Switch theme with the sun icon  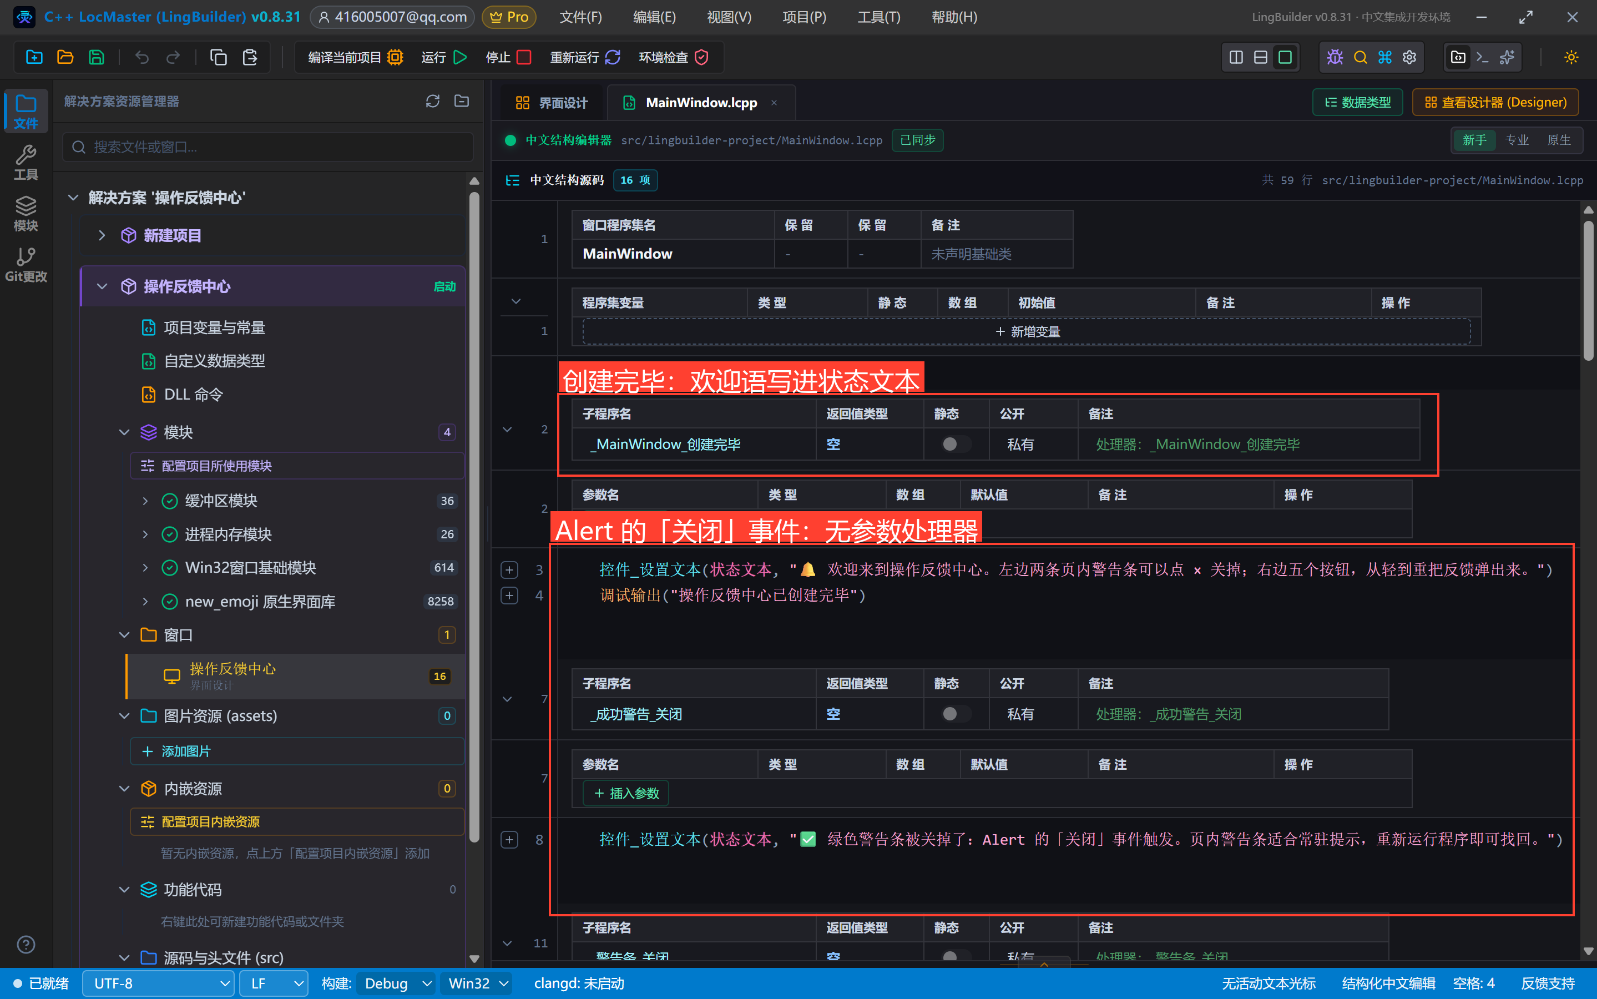coord(1571,58)
